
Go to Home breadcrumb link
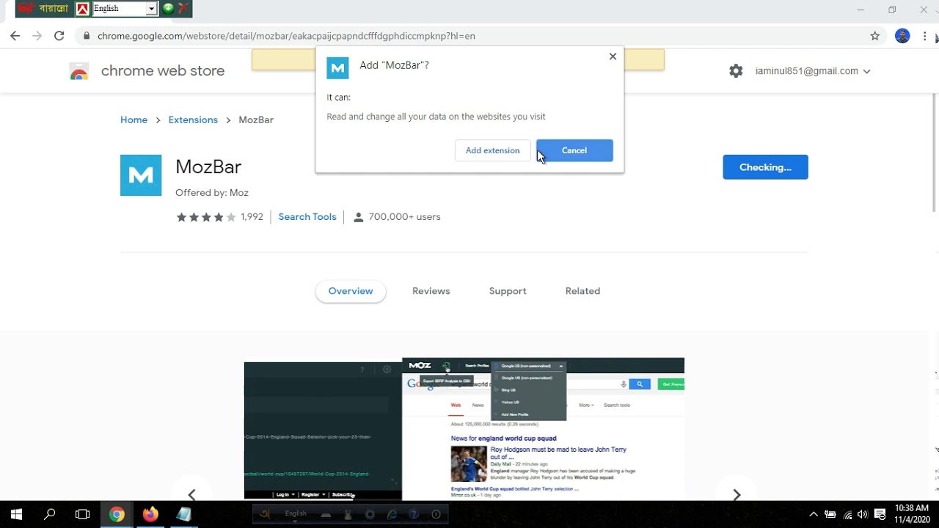(x=134, y=120)
